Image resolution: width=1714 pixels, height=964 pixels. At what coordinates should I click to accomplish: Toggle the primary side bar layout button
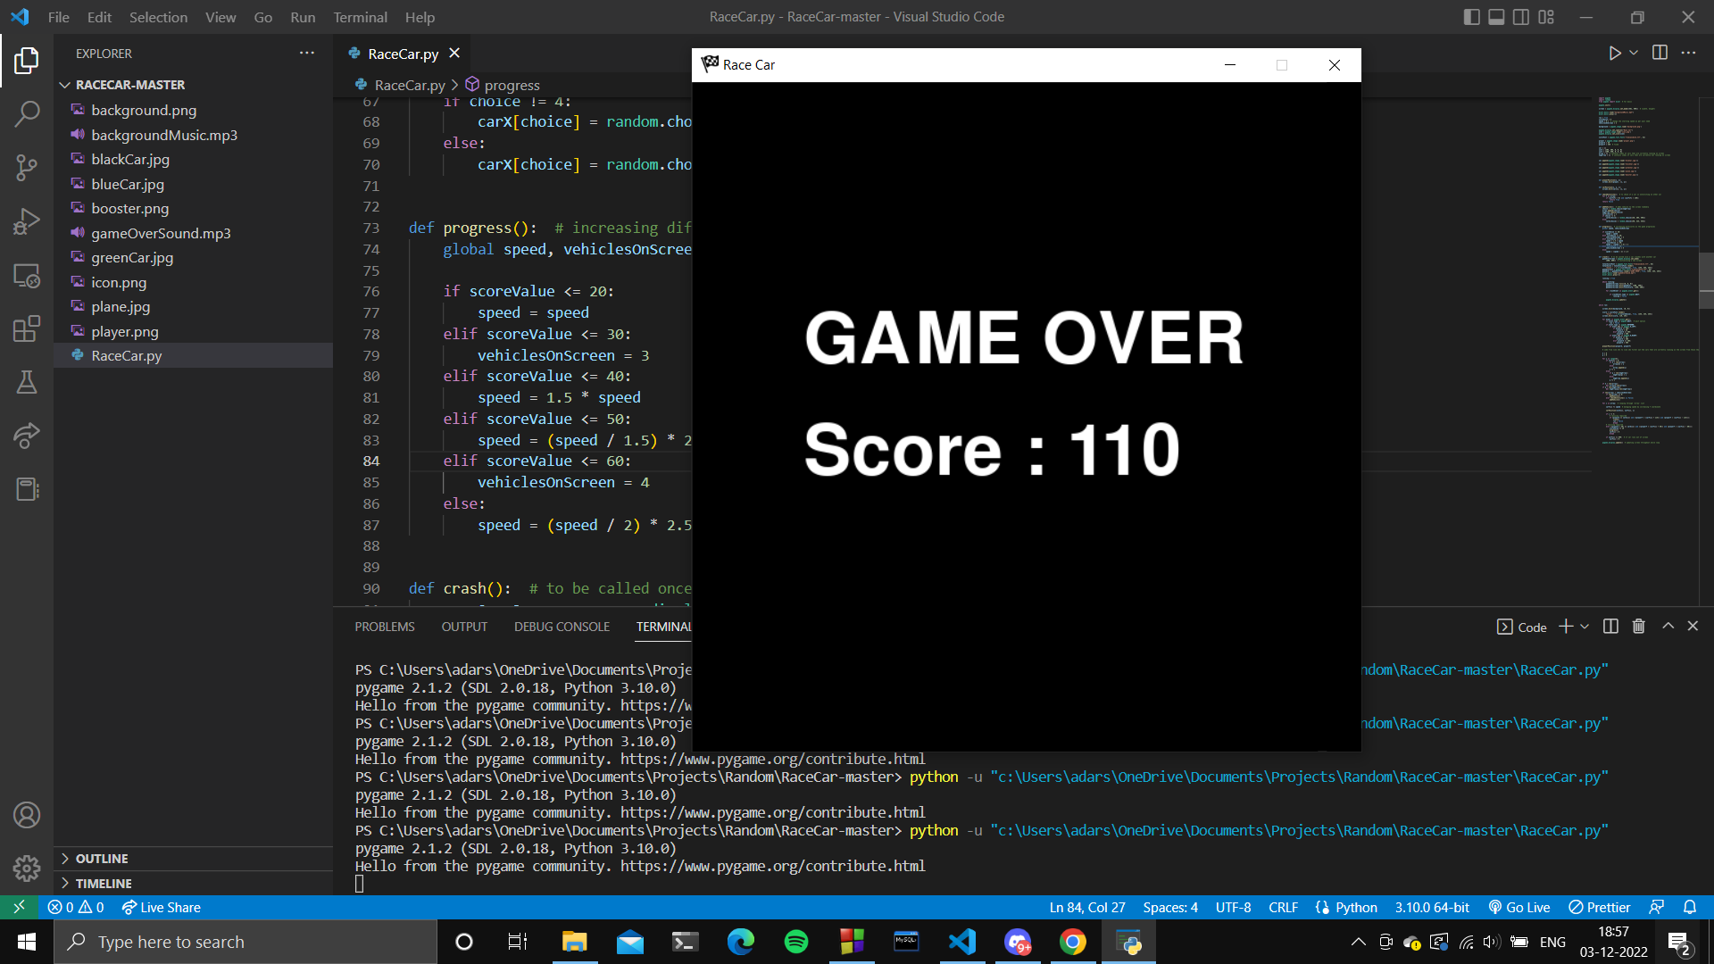(1471, 17)
